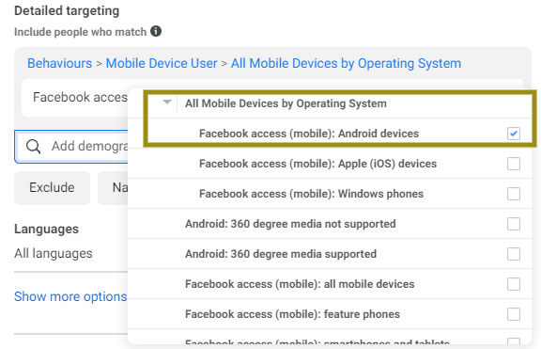Click Show more options link
Screen dimensions: 541x349
(70, 296)
